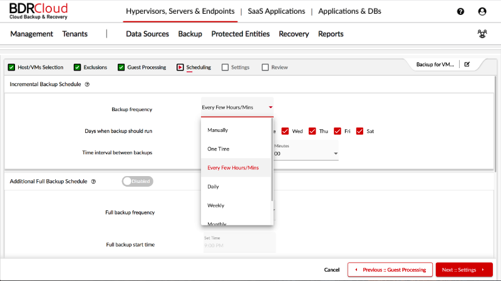Click the tenants group icon

[x=482, y=34]
